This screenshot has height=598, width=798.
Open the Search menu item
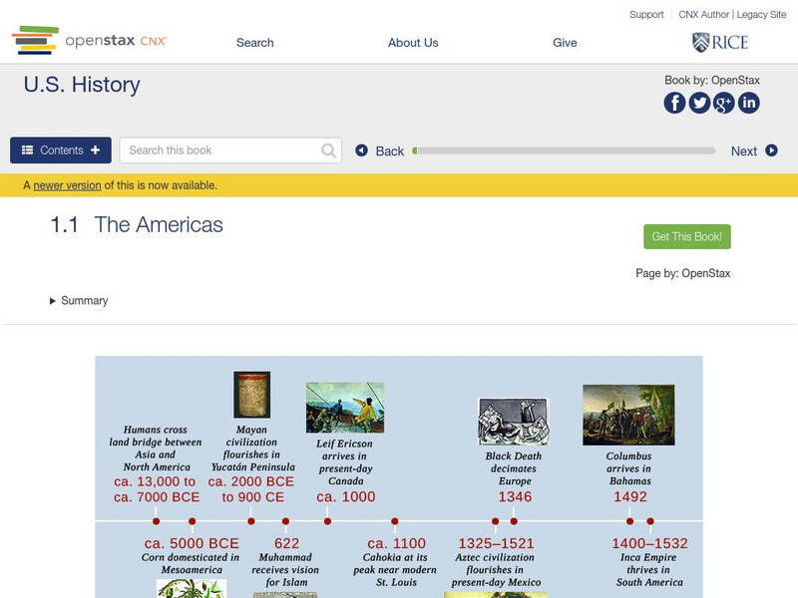point(255,43)
